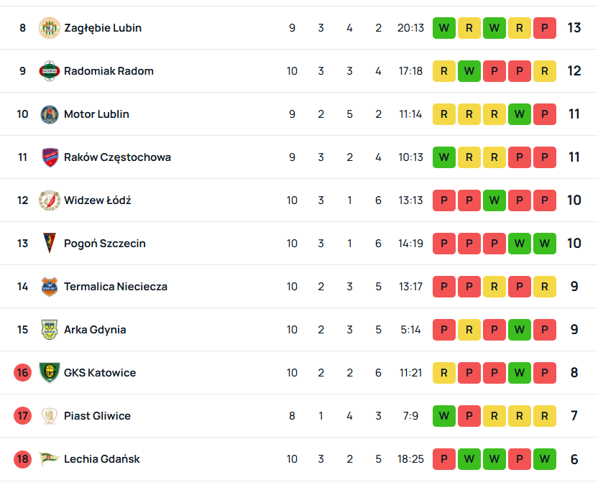Click Arka Gdynia's yellow R form badge

coord(469,330)
